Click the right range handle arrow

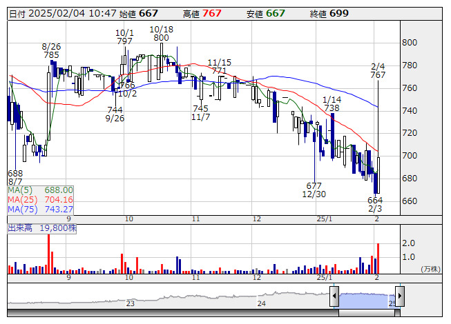(400, 296)
